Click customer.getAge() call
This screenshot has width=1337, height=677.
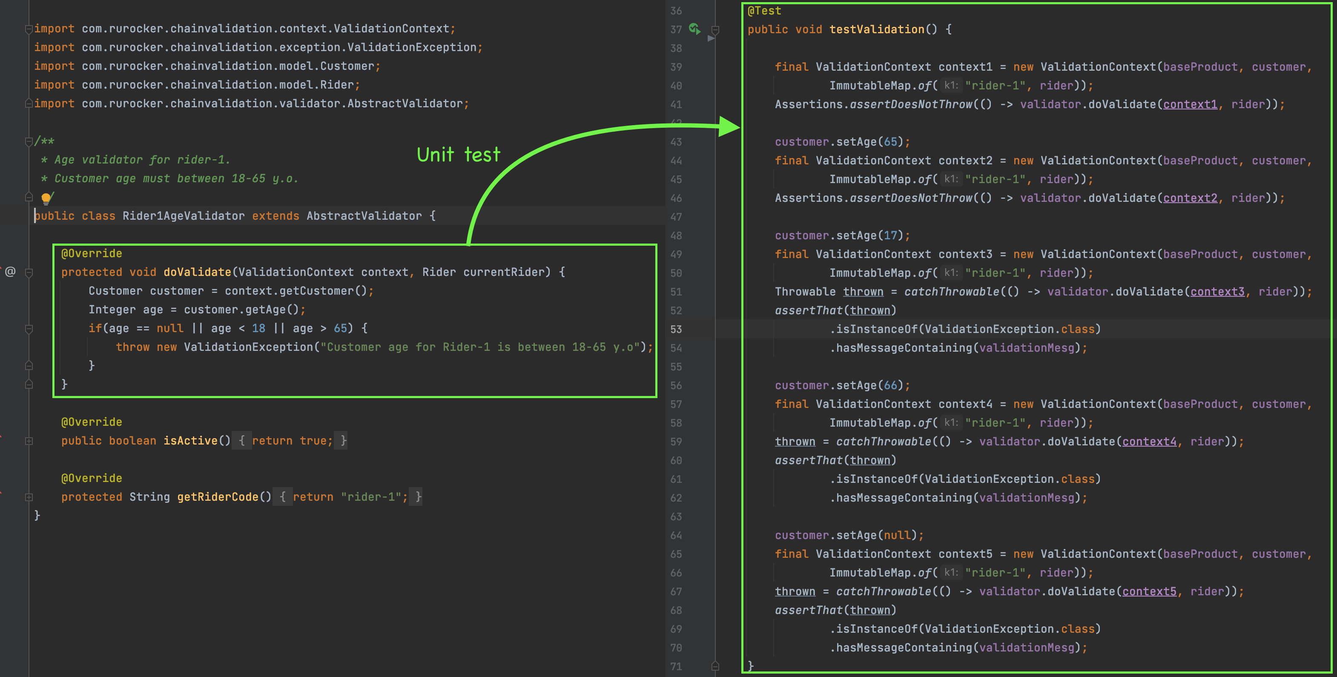(x=241, y=310)
